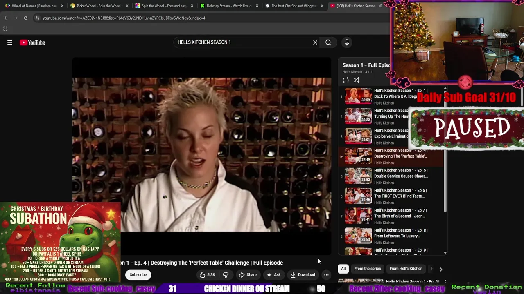Play Ep. 5 Double Service Causes Chaos

click(x=391, y=177)
